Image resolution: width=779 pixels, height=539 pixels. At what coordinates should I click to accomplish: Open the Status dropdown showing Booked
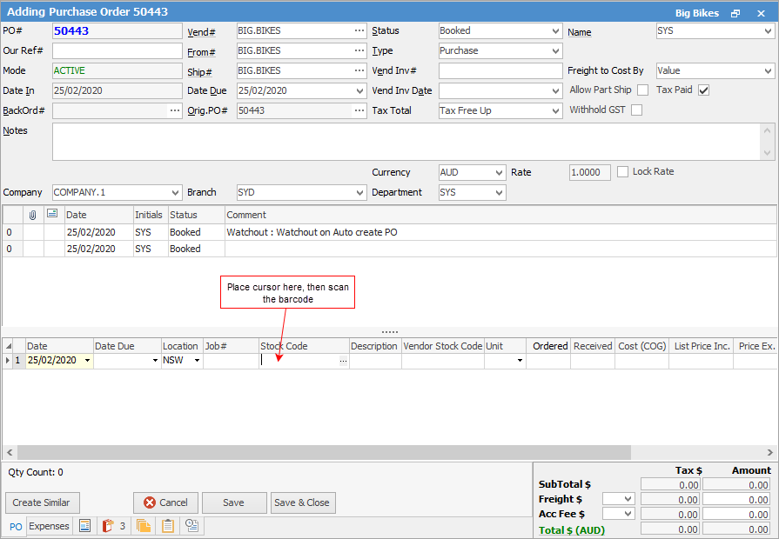click(555, 30)
